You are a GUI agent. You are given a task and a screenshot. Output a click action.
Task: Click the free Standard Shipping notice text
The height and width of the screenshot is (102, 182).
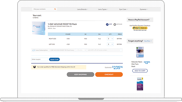point(56,67)
